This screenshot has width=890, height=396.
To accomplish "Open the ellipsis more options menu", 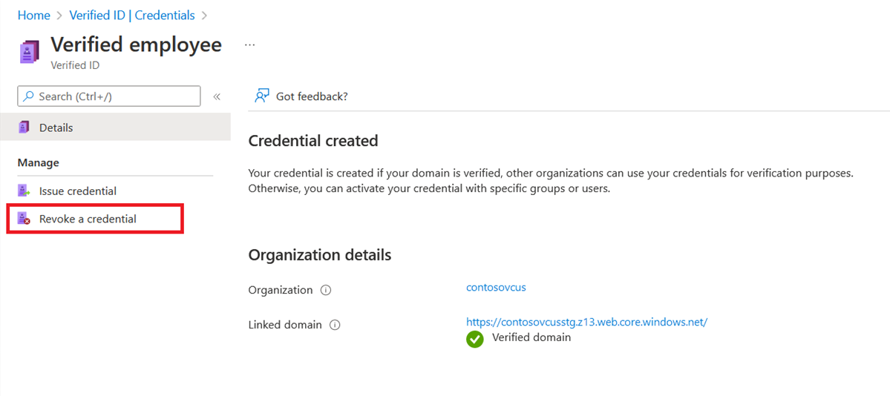I will coord(249,44).
